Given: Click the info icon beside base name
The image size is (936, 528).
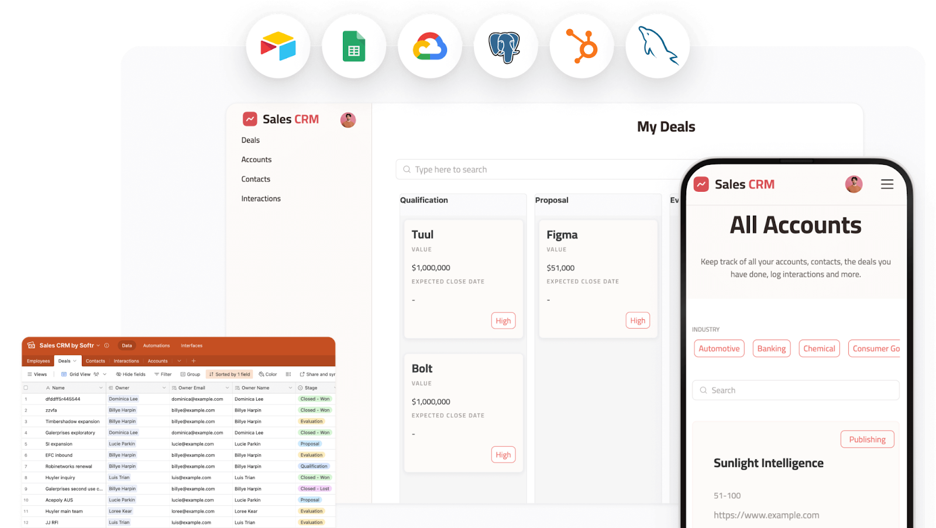Looking at the screenshot, I should click(x=106, y=346).
